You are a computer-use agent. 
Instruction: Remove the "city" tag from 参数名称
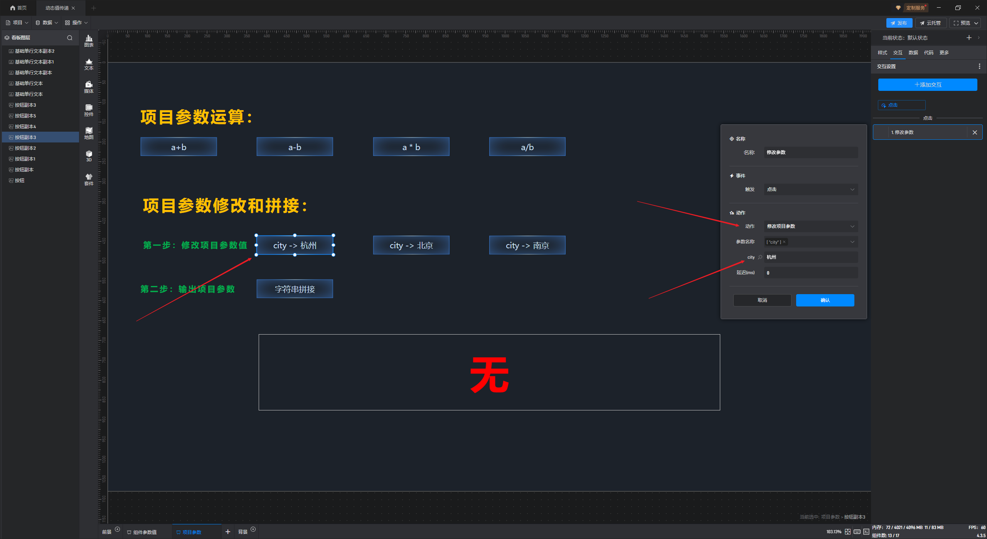point(784,242)
